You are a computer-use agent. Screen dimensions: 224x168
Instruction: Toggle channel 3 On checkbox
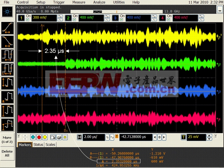point(121,20)
